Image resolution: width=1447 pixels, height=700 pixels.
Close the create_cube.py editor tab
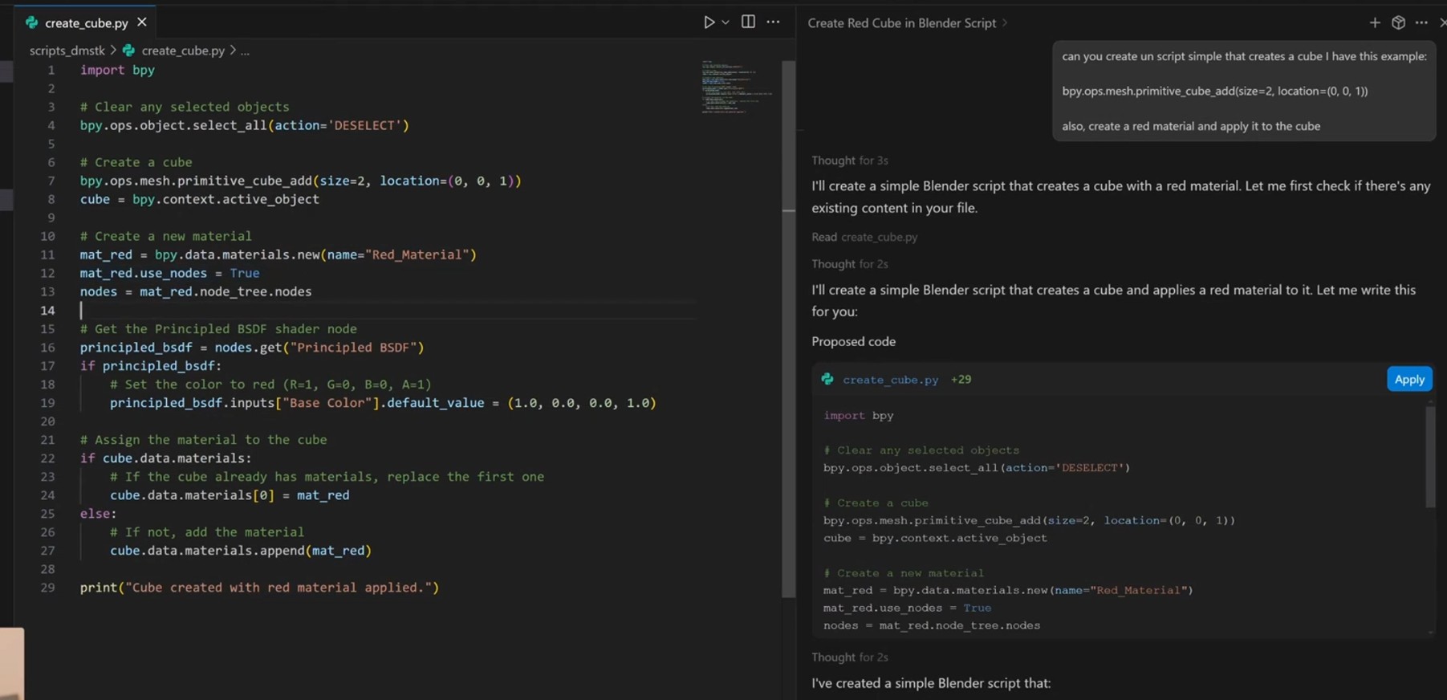click(x=142, y=22)
